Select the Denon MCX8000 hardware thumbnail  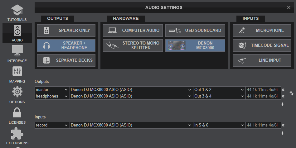[x=195, y=45]
